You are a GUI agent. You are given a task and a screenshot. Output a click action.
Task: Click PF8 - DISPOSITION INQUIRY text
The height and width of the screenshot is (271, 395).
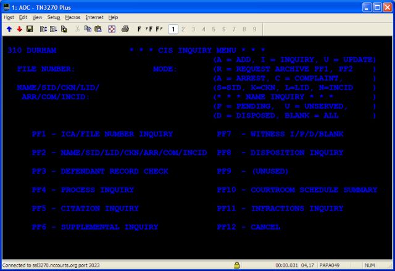tap(280, 152)
